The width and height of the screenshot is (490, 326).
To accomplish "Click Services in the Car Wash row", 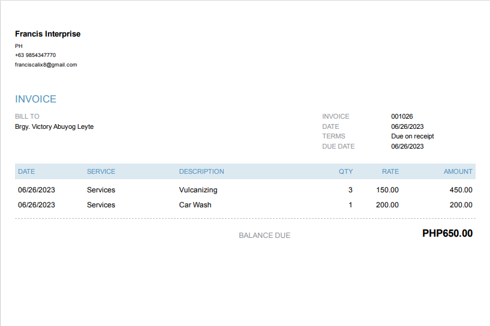I will tap(101, 205).
